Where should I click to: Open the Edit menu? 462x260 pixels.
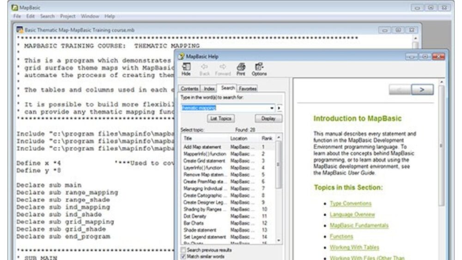point(30,16)
